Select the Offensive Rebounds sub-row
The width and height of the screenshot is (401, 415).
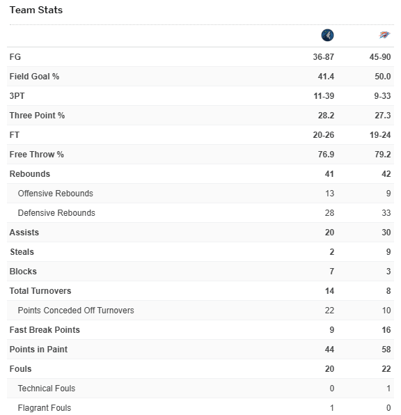point(200,194)
